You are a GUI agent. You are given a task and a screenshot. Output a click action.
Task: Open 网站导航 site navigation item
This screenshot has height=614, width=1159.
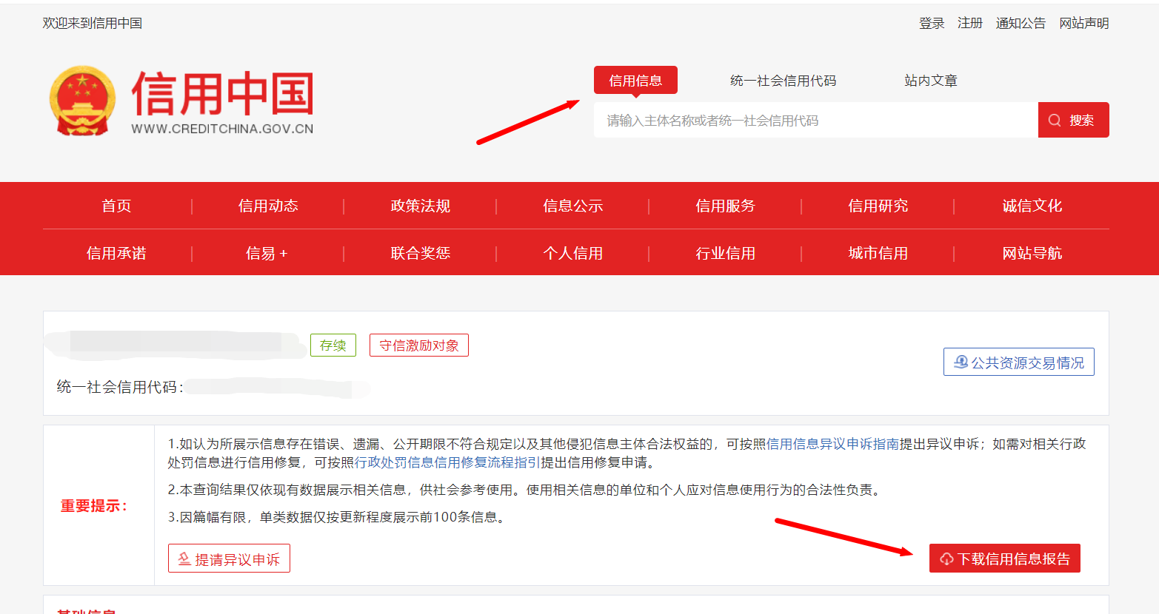pos(1032,254)
